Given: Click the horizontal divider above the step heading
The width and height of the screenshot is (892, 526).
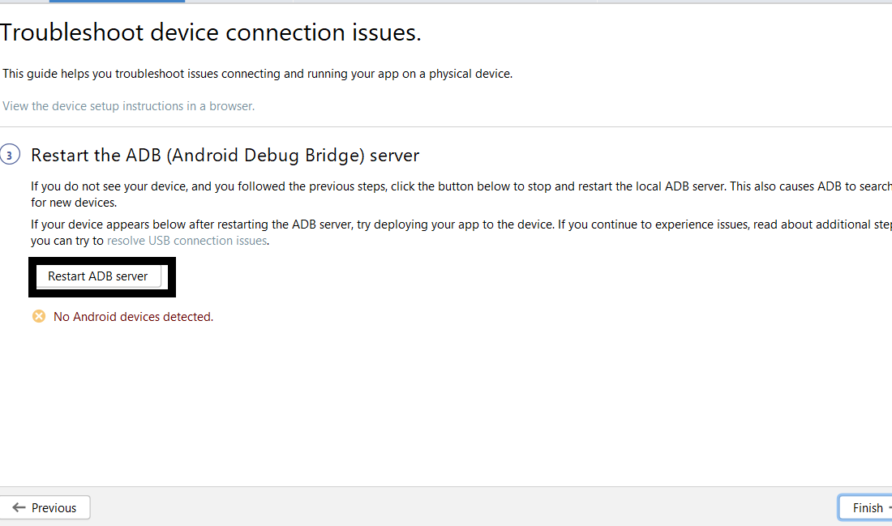Looking at the screenshot, I should click(446, 126).
